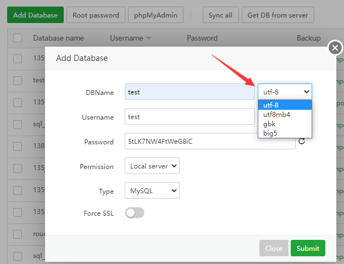Open the Root password settings
The width and height of the screenshot is (344, 264).
pyautogui.click(x=96, y=15)
